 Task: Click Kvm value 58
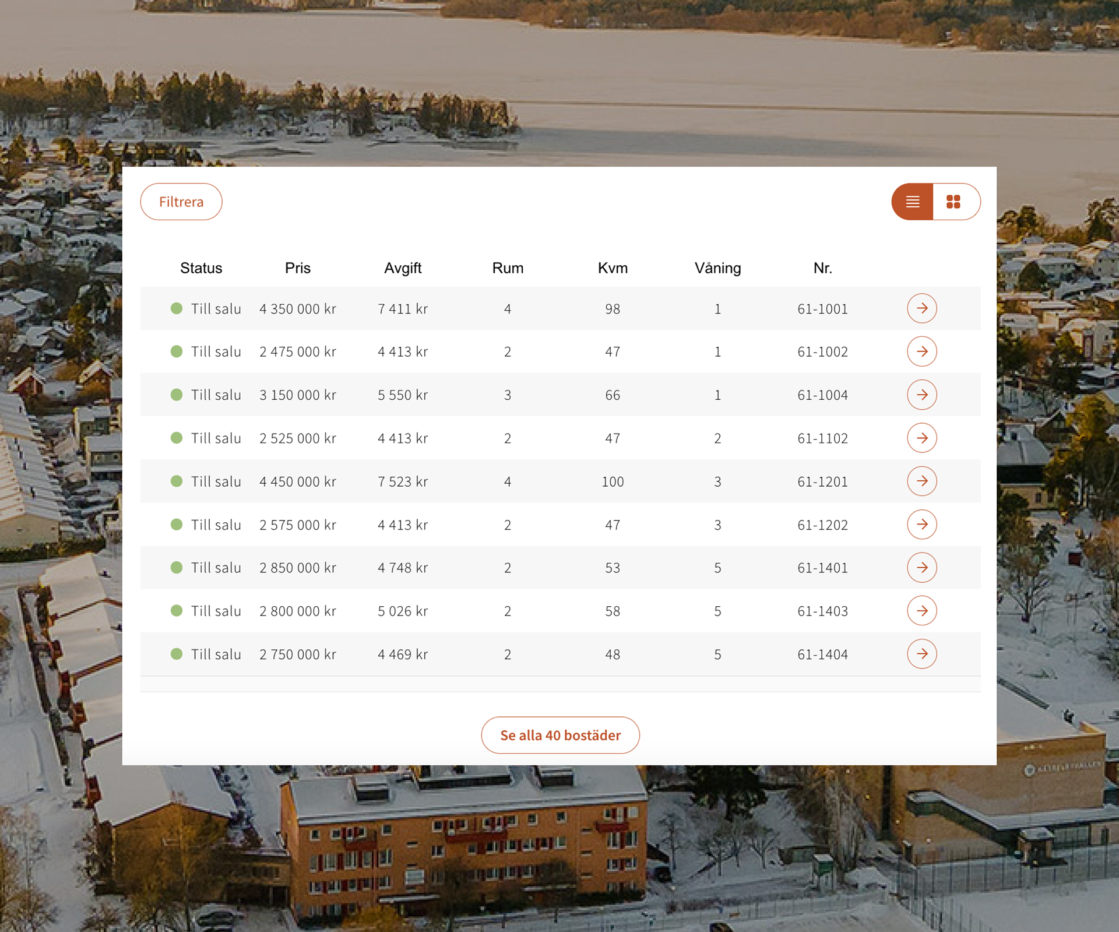(613, 611)
